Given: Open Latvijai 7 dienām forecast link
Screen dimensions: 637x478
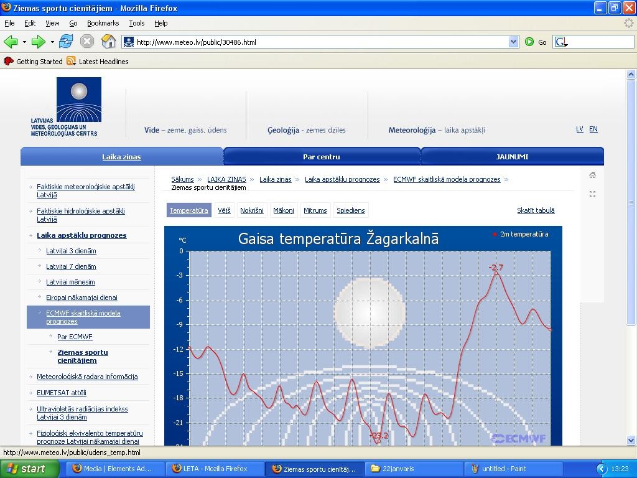Looking at the screenshot, I should 71,266.
